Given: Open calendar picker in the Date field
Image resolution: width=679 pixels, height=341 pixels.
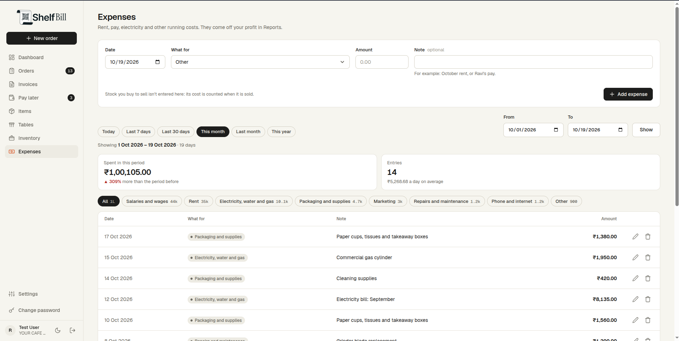Looking at the screenshot, I should (x=158, y=62).
